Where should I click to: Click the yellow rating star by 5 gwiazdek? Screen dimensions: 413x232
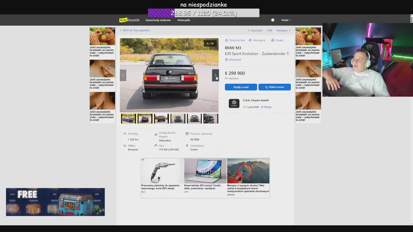[x=244, y=107]
